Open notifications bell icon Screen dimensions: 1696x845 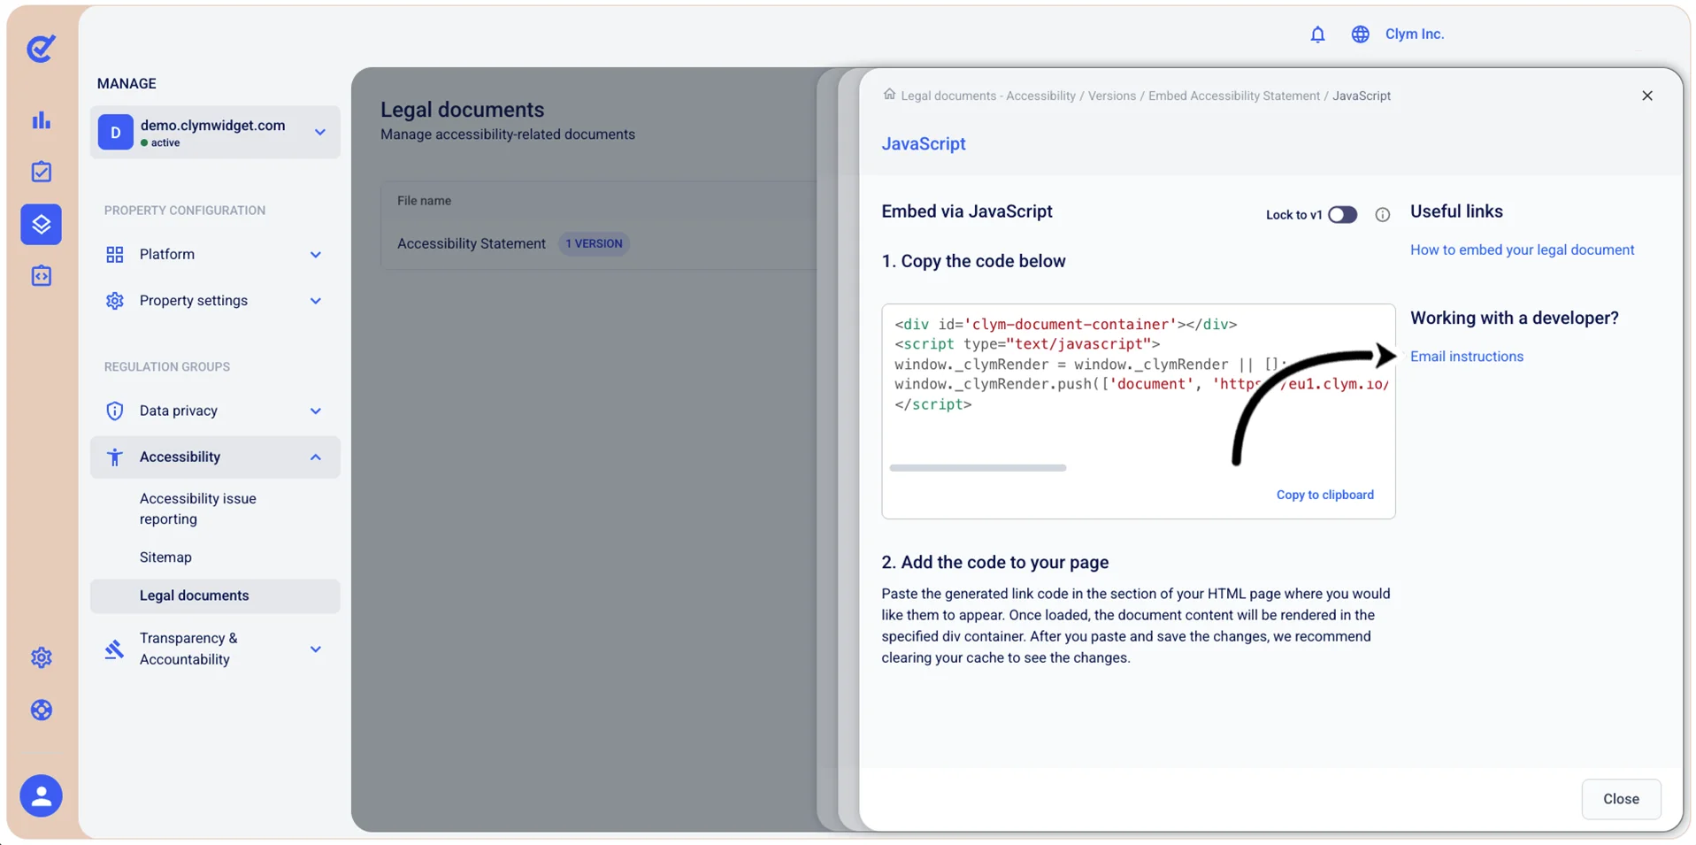pyautogui.click(x=1317, y=35)
